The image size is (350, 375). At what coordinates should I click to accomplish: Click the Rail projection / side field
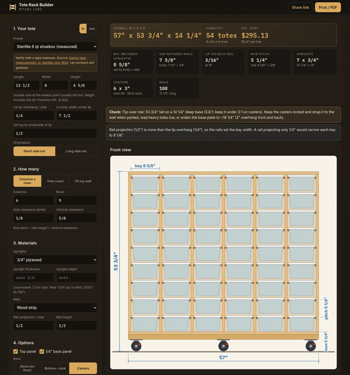pos(34,325)
